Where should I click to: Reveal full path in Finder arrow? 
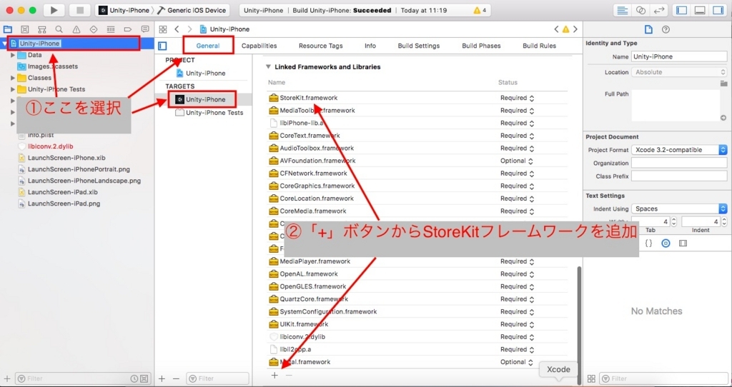(x=723, y=118)
